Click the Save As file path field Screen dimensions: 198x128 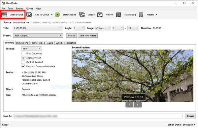pos(98,116)
